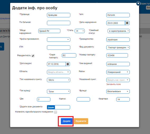The image size is (150, 134).
Task: Click the blue Додати submit button
Action: 67,121
